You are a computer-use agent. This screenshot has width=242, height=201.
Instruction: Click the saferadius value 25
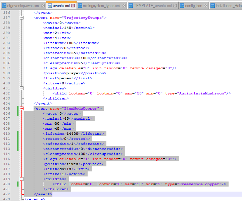click(x=74, y=53)
